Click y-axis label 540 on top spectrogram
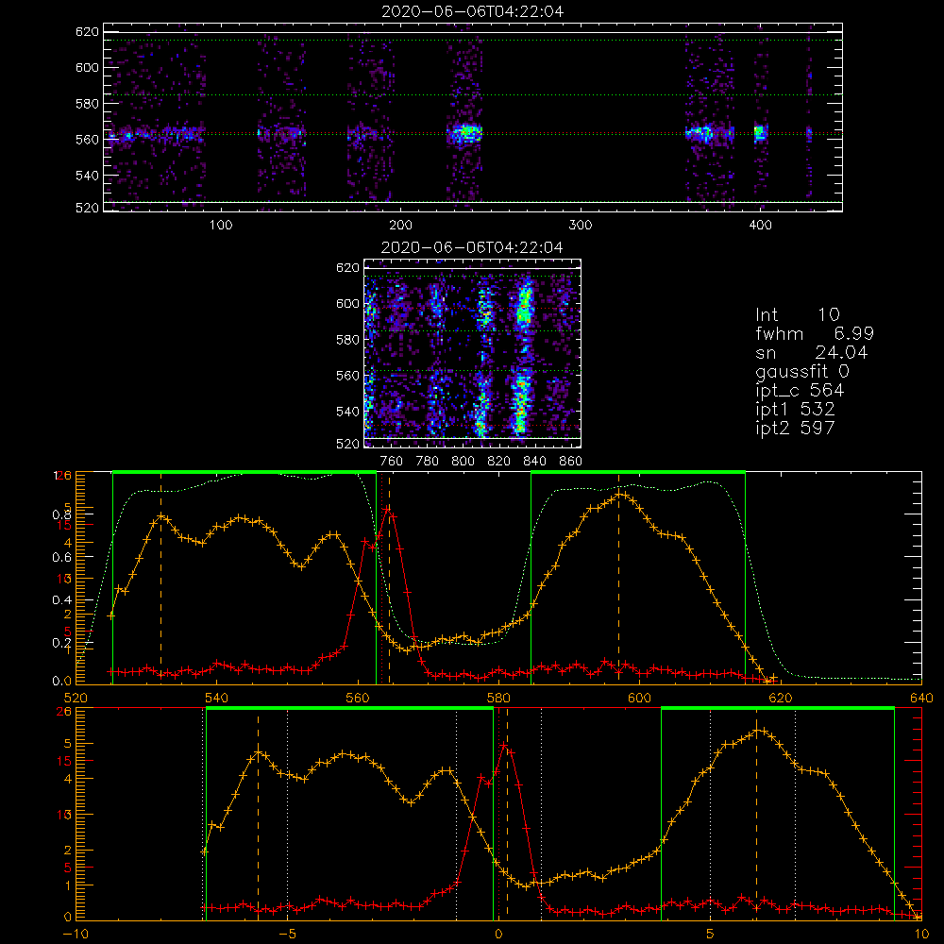944x944 pixels. tap(87, 176)
